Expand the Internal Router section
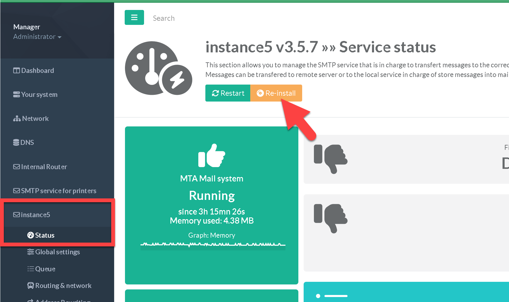 click(x=44, y=167)
